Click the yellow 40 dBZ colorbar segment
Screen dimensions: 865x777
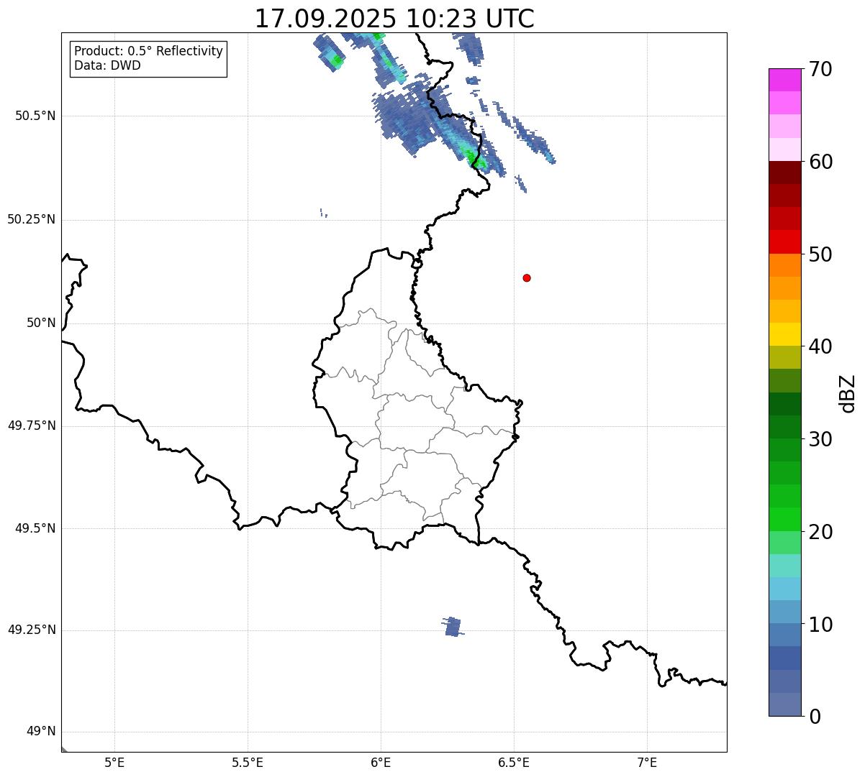785,335
